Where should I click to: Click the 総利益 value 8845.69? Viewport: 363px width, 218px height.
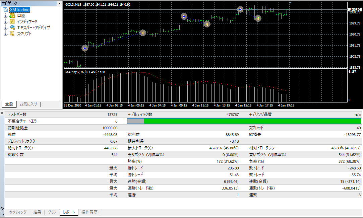coord(232,135)
